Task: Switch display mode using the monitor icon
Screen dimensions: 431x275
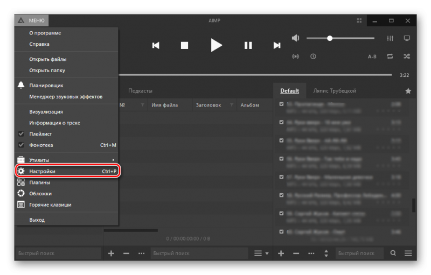Action: pos(407,38)
